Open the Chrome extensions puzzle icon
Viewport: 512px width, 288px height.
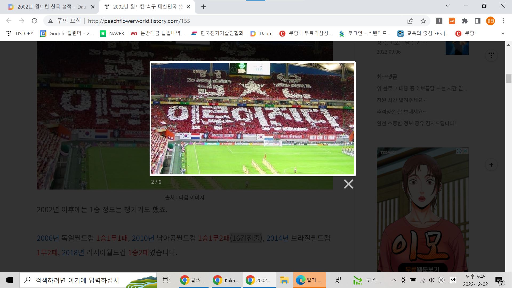coord(465,21)
